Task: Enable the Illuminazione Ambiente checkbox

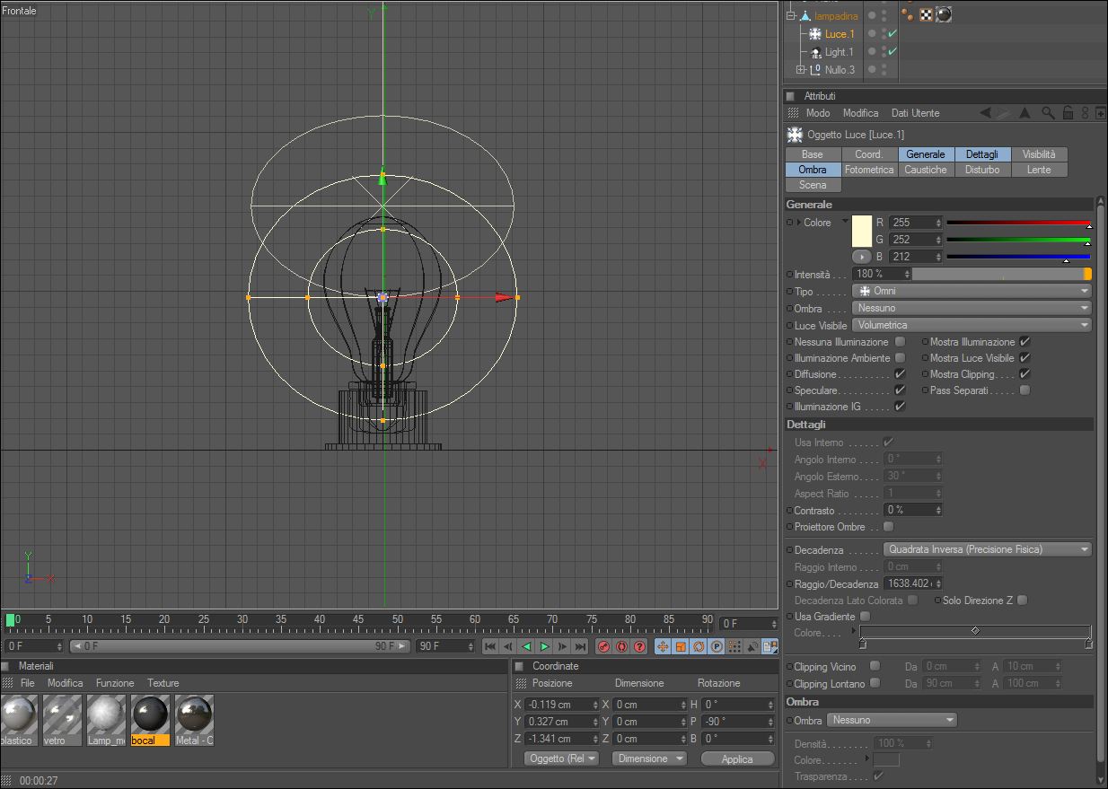Action: click(x=900, y=358)
